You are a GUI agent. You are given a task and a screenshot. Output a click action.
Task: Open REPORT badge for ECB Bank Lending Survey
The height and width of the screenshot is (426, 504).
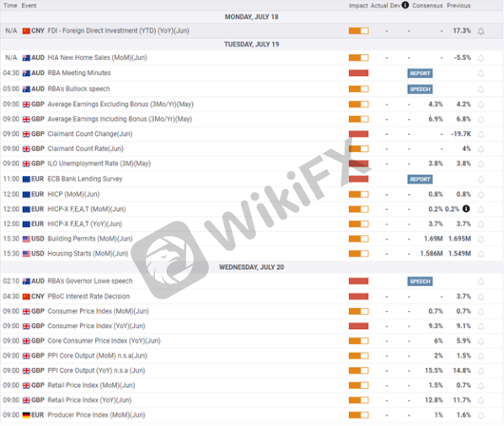coord(420,179)
